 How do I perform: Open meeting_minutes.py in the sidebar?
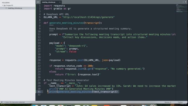[x=15, y=8]
